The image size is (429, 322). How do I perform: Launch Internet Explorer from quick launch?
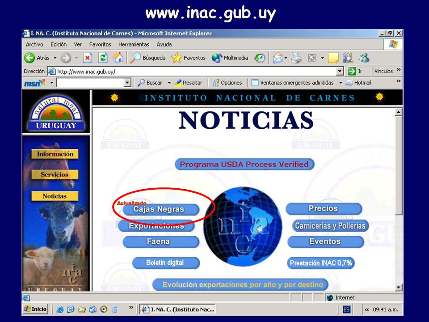coord(60,309)
